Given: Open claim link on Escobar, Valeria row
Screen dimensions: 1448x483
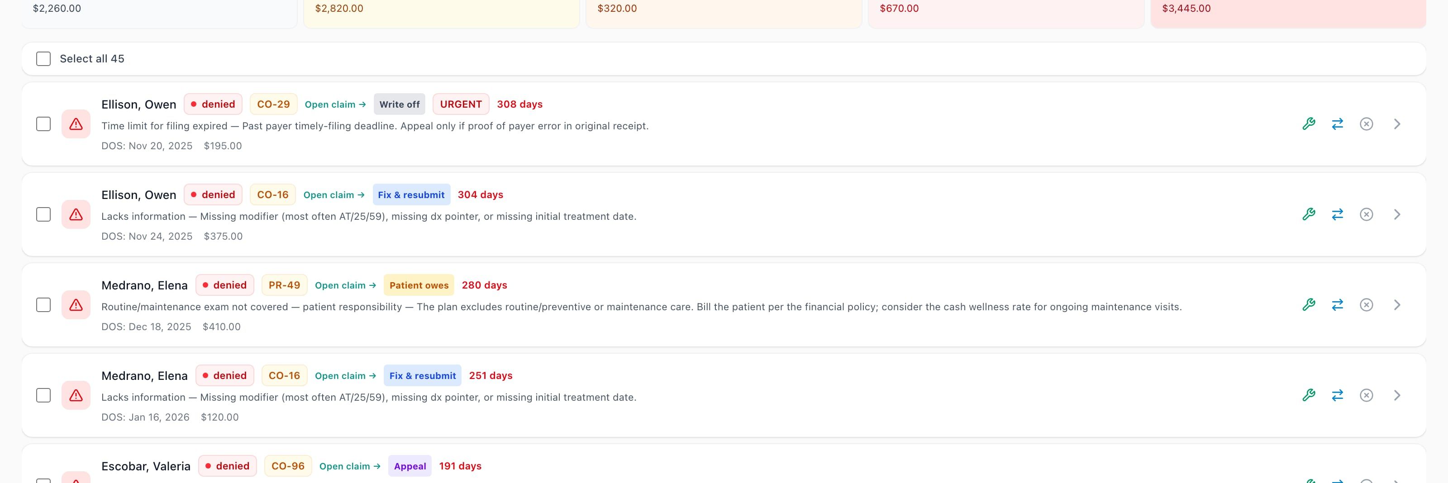Looking at the screenshot, I should (350, 466).
